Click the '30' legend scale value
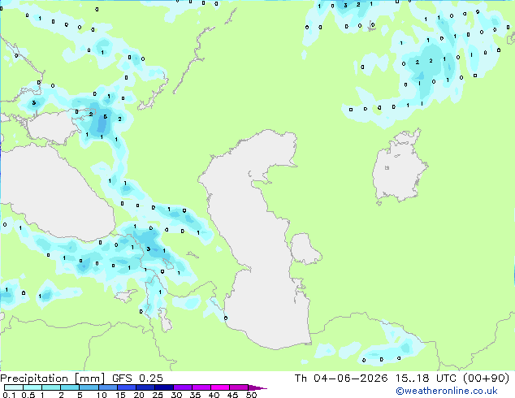 (176, 395)
